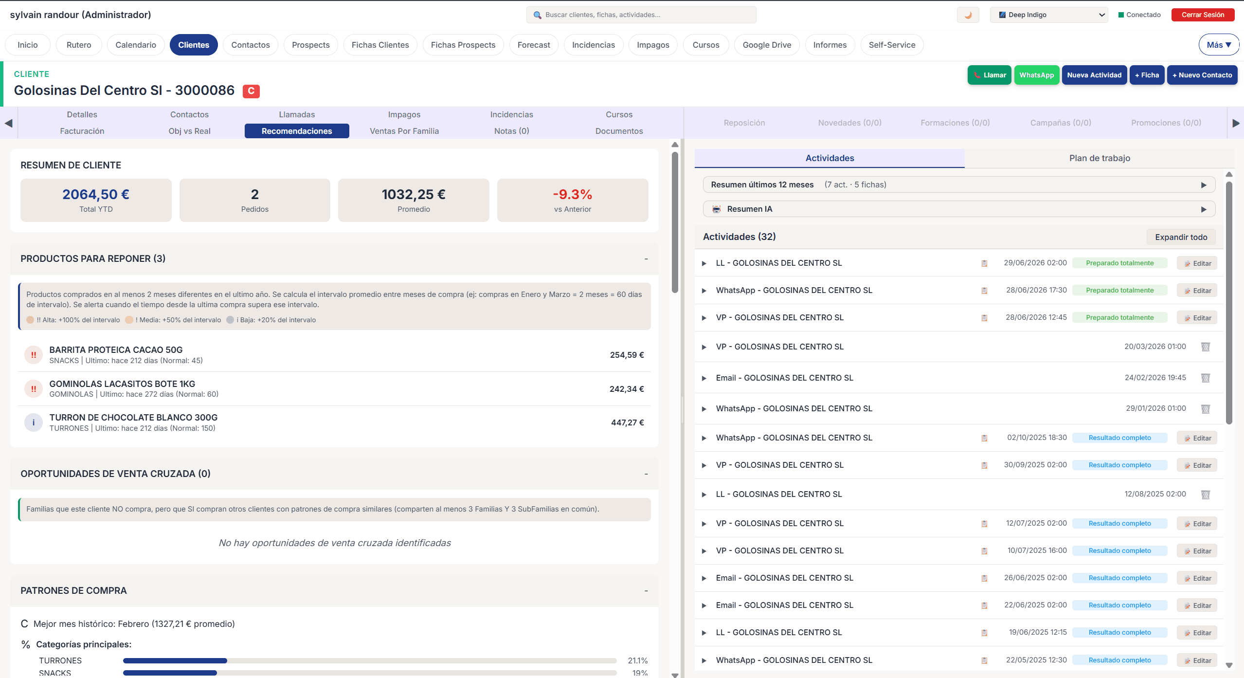The width and height of the screenshot is (1244, 678).
Task: Expand the WhatsApp activity dated 28/06/2026
Action: coord(704,290)
